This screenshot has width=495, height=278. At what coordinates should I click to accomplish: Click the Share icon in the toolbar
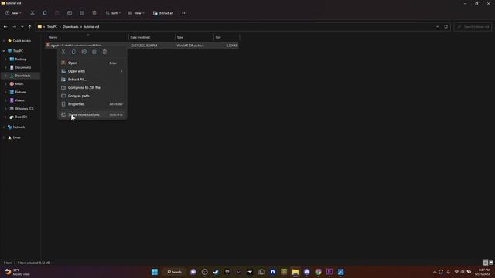(x=82, y=13)
